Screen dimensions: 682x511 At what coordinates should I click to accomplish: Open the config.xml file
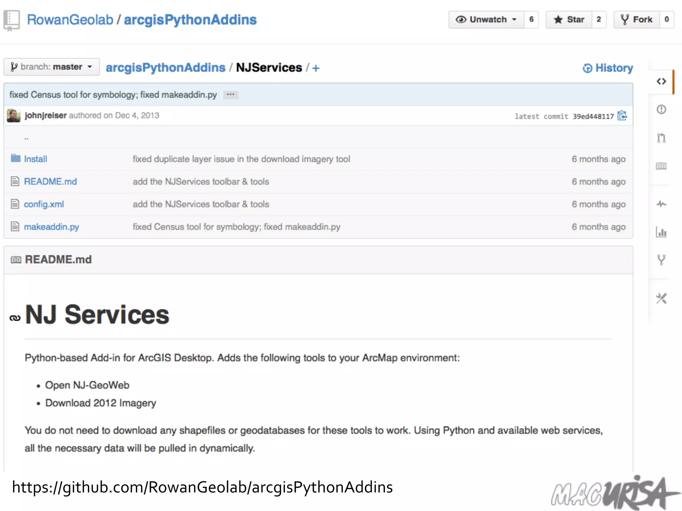[44, 204]
